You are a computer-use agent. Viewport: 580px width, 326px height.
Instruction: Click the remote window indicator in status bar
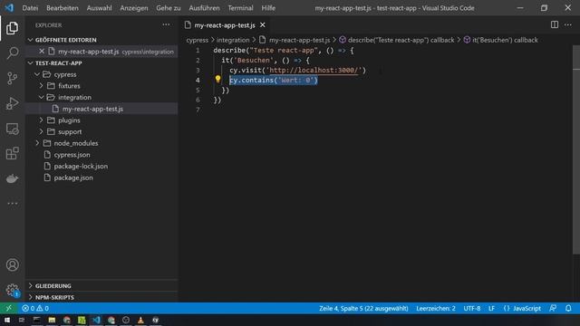tap(8, 308)
